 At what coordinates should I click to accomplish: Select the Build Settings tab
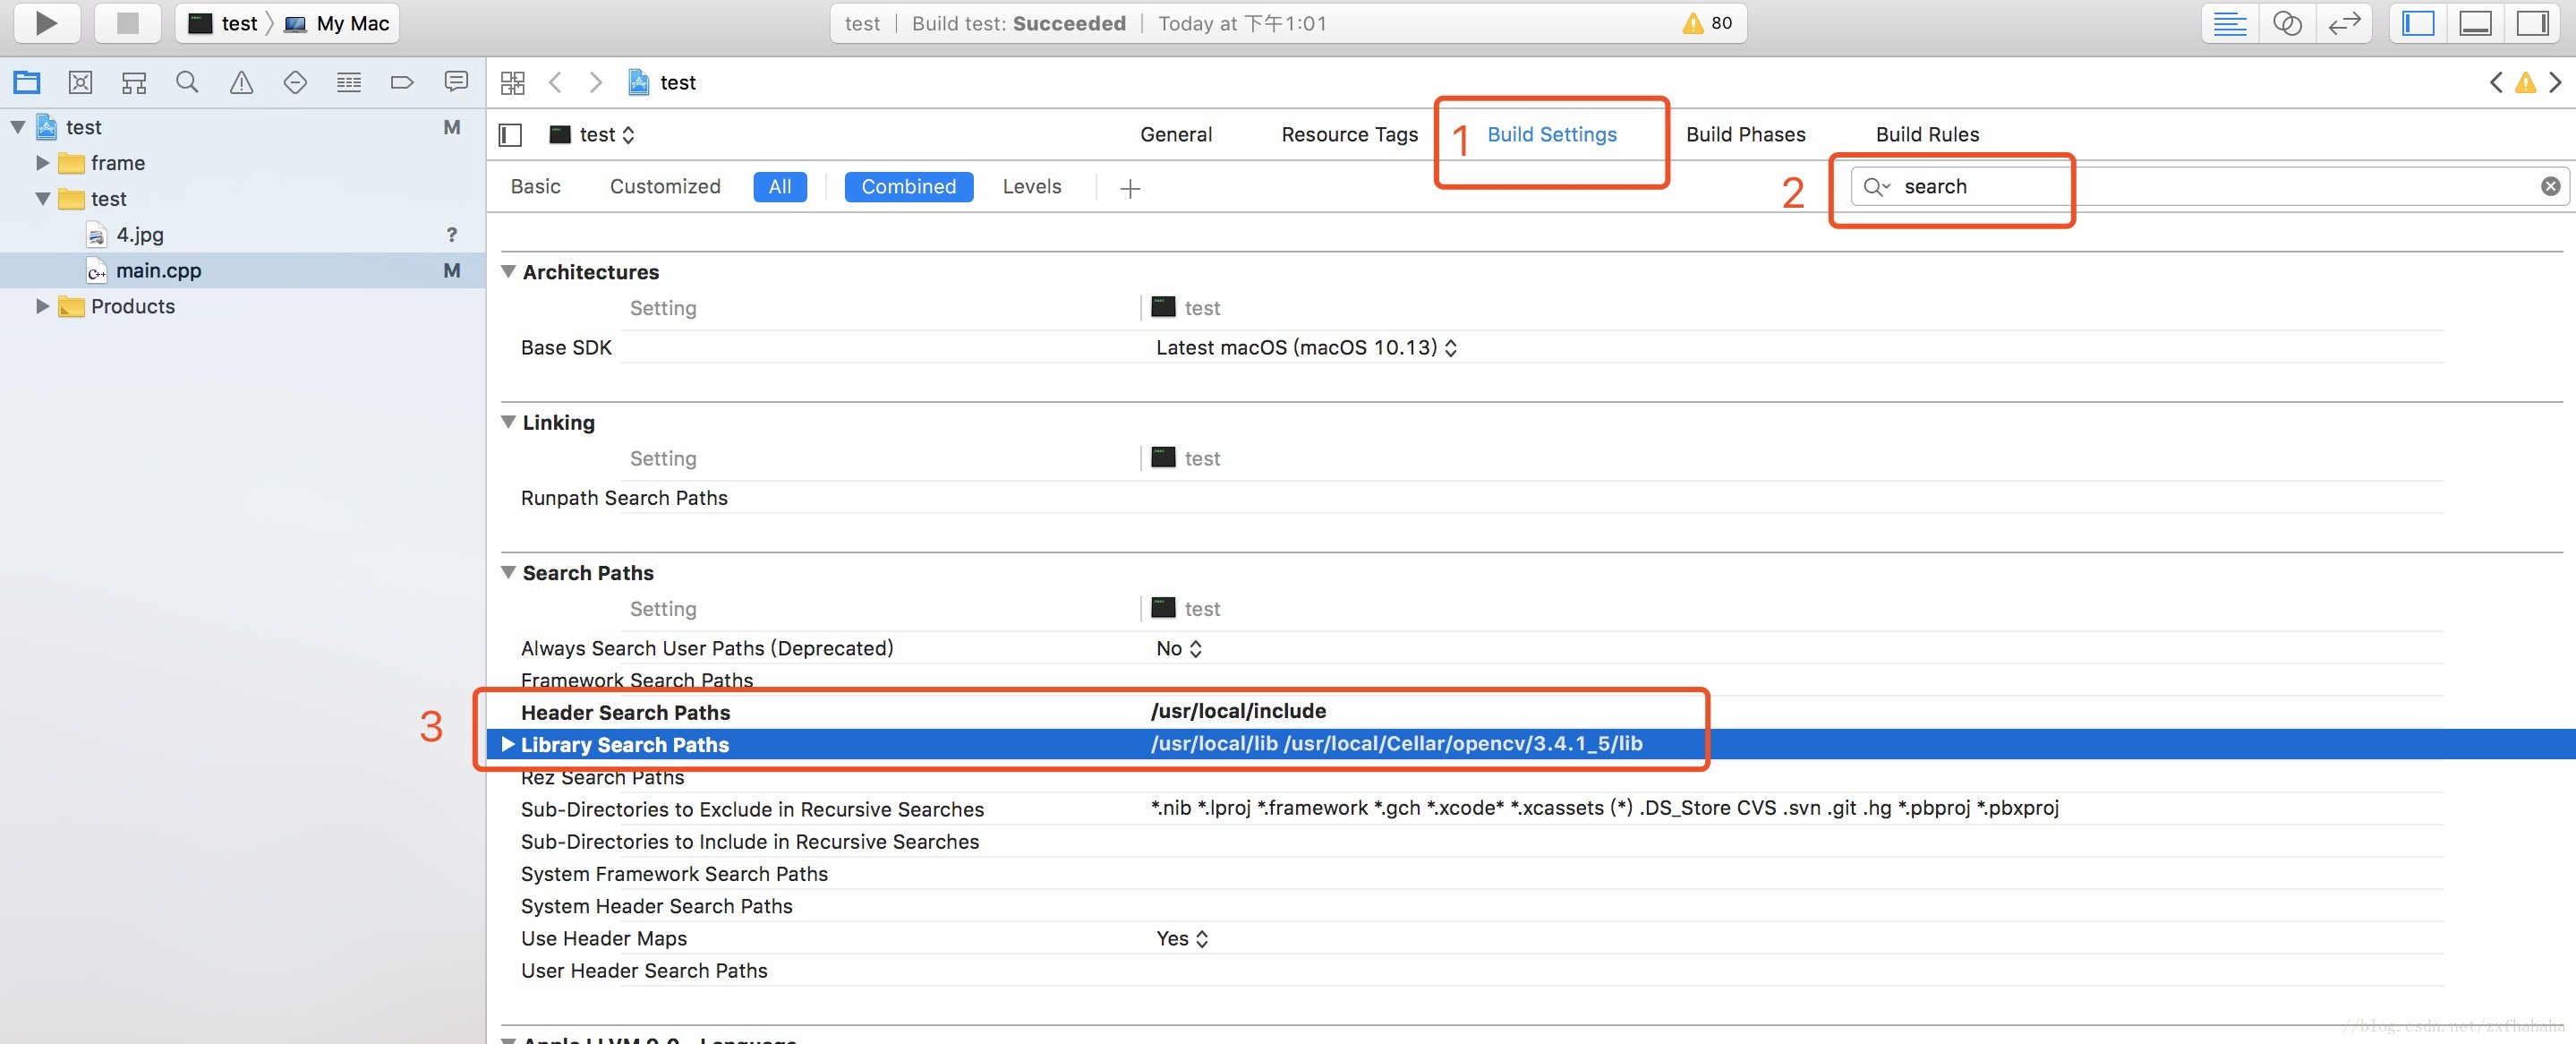(x=1551, y=135)
